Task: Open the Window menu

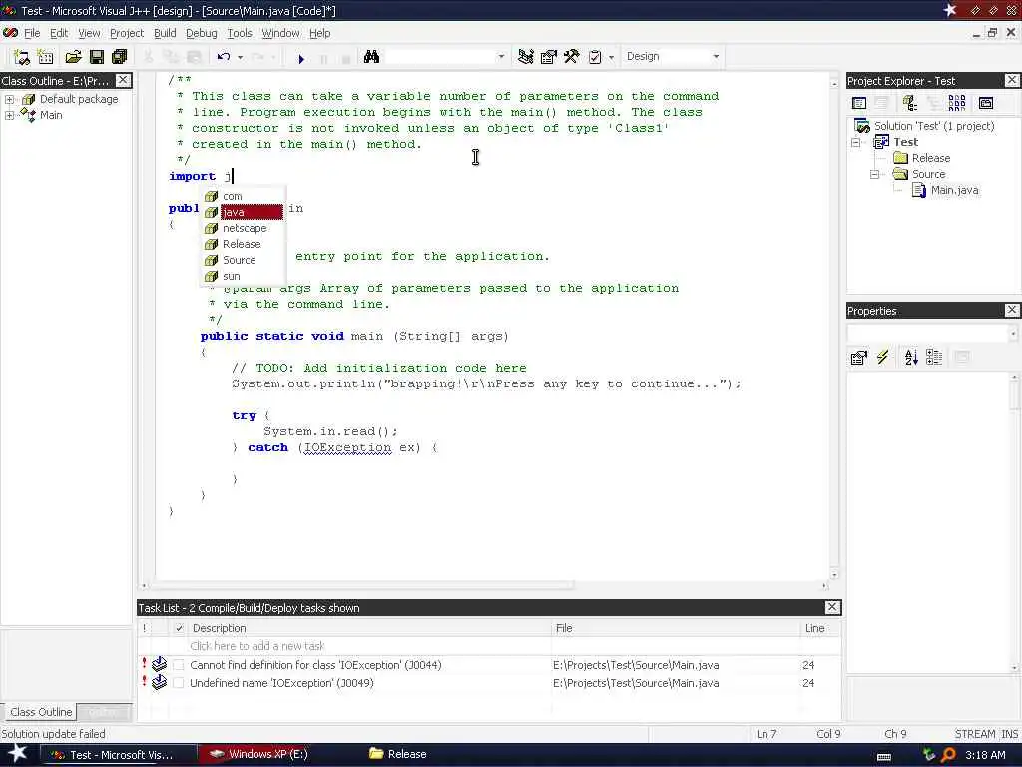Action: pyautogui.click(x=280, y=33)
